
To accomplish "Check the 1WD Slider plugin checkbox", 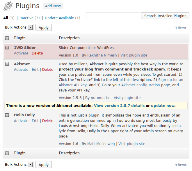I will (x=7, y=48).
